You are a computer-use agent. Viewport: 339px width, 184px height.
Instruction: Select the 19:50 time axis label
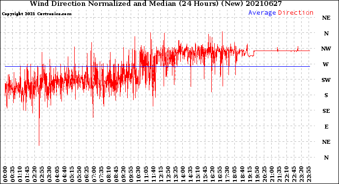coord(257,174)
